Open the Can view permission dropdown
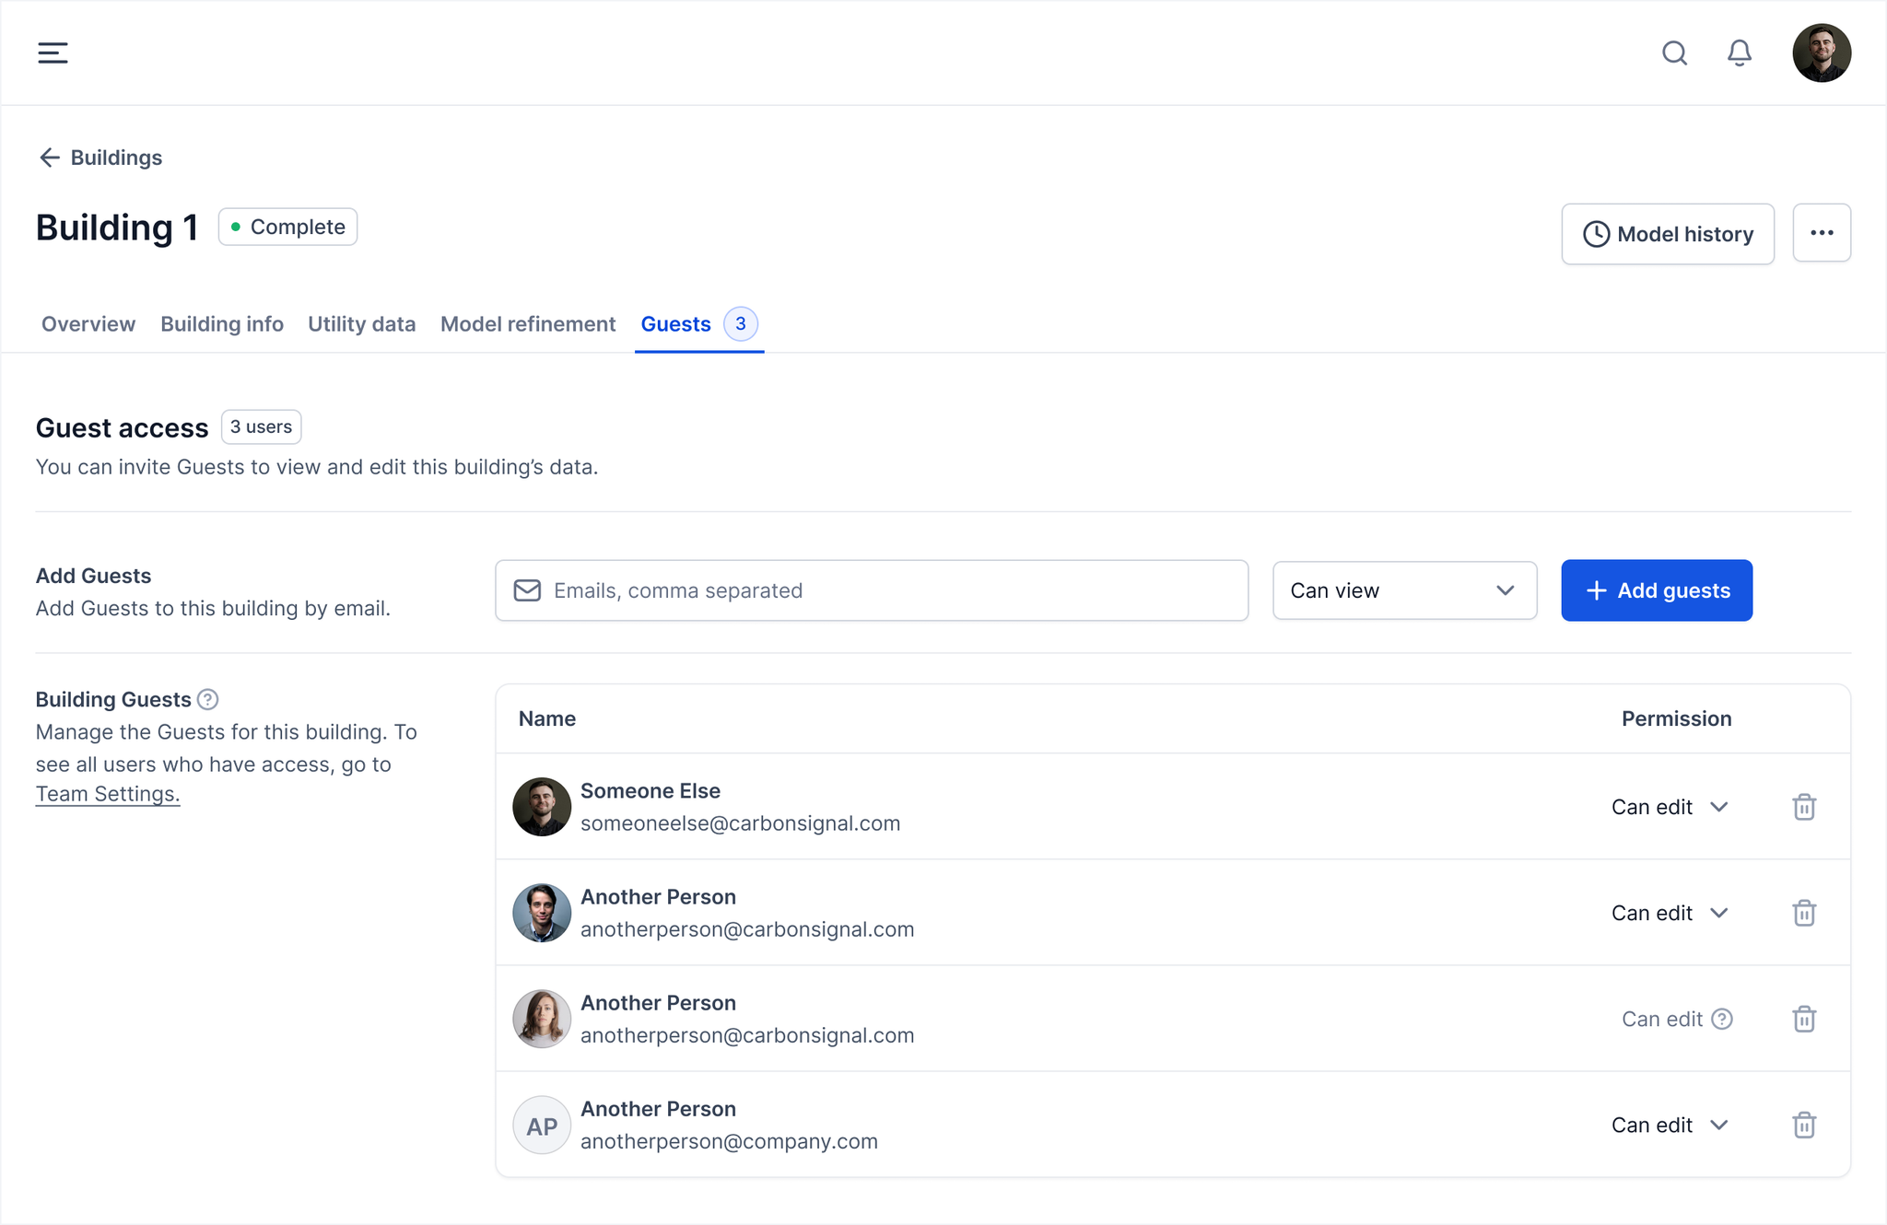 pos(1403,590)
